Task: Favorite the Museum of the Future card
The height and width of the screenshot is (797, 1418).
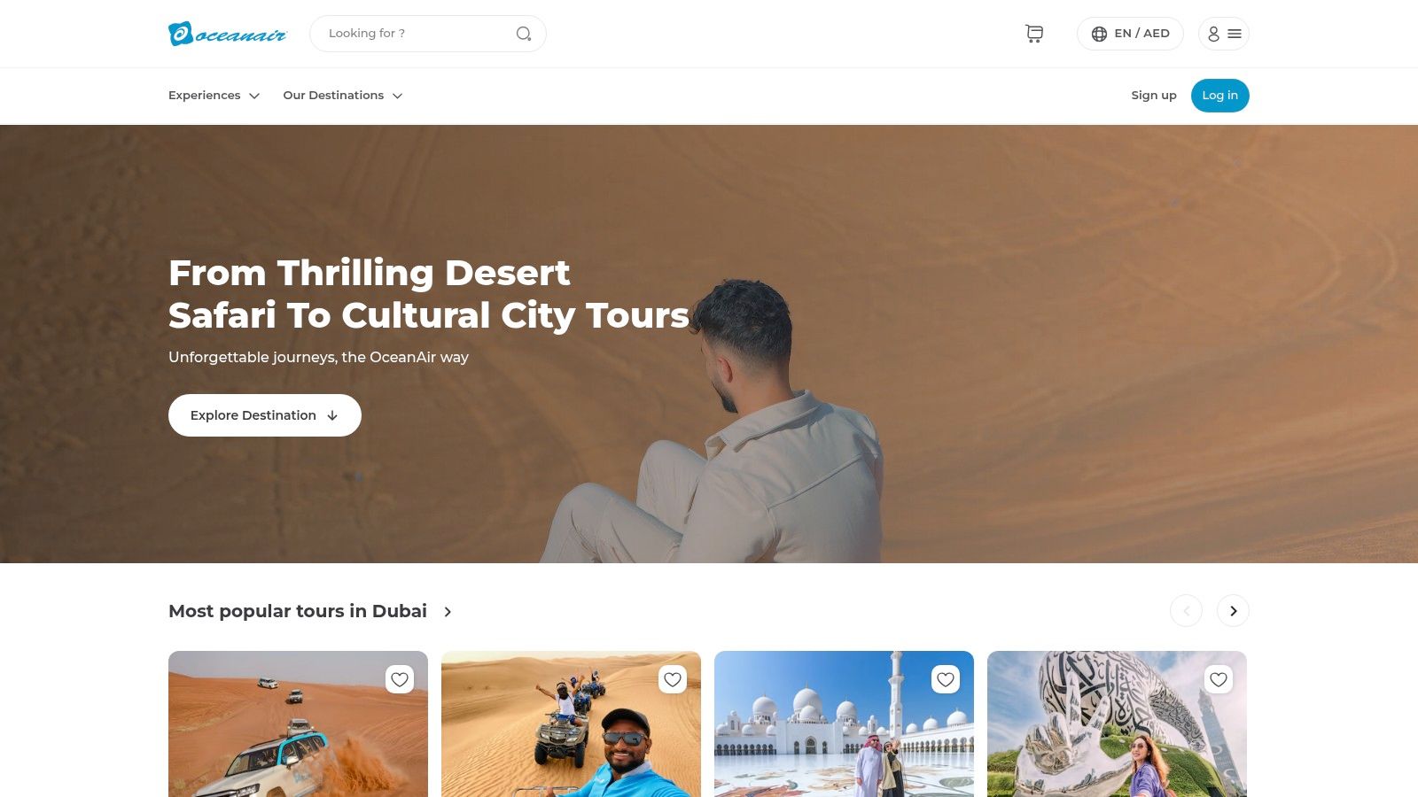Action: [x=1219, y=679]
